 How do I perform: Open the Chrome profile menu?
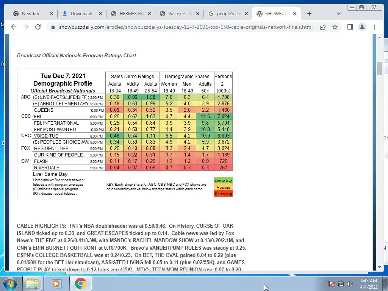tap(362, 27)
